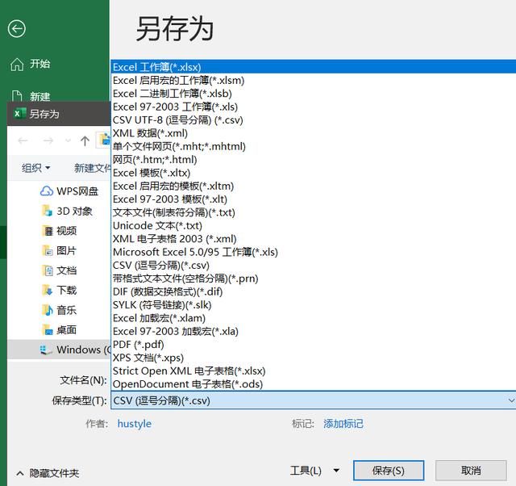Click the 3D 对象 folder icon
The width and height of the screenshot is (516, 486).
(47, 211)
